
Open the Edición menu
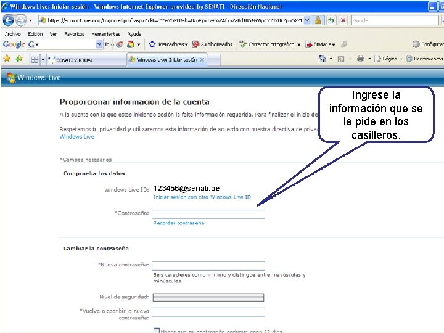click(35, 34)
